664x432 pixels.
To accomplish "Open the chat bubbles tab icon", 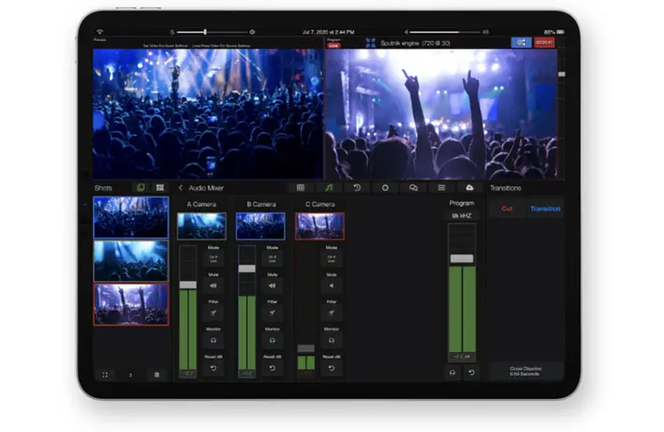I will pyautogui.click(x=413, y=187).
